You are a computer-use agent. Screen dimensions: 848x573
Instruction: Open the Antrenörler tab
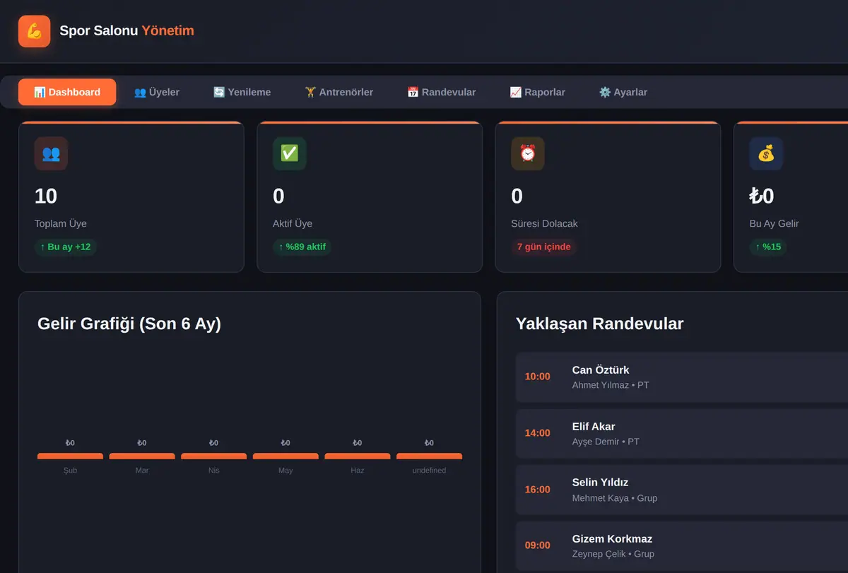tap(339, 92)
